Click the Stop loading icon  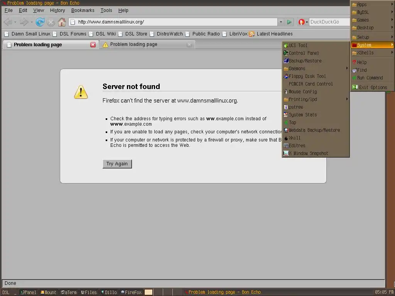[x=51, y=22]
